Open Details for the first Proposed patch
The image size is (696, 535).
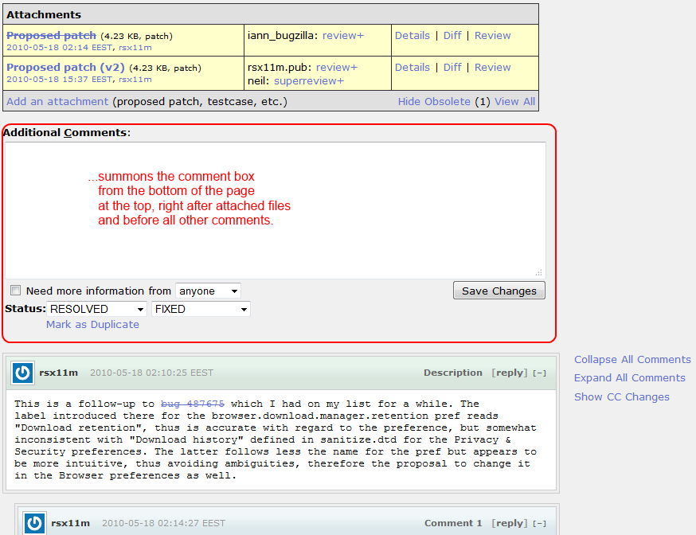point(413,36)
